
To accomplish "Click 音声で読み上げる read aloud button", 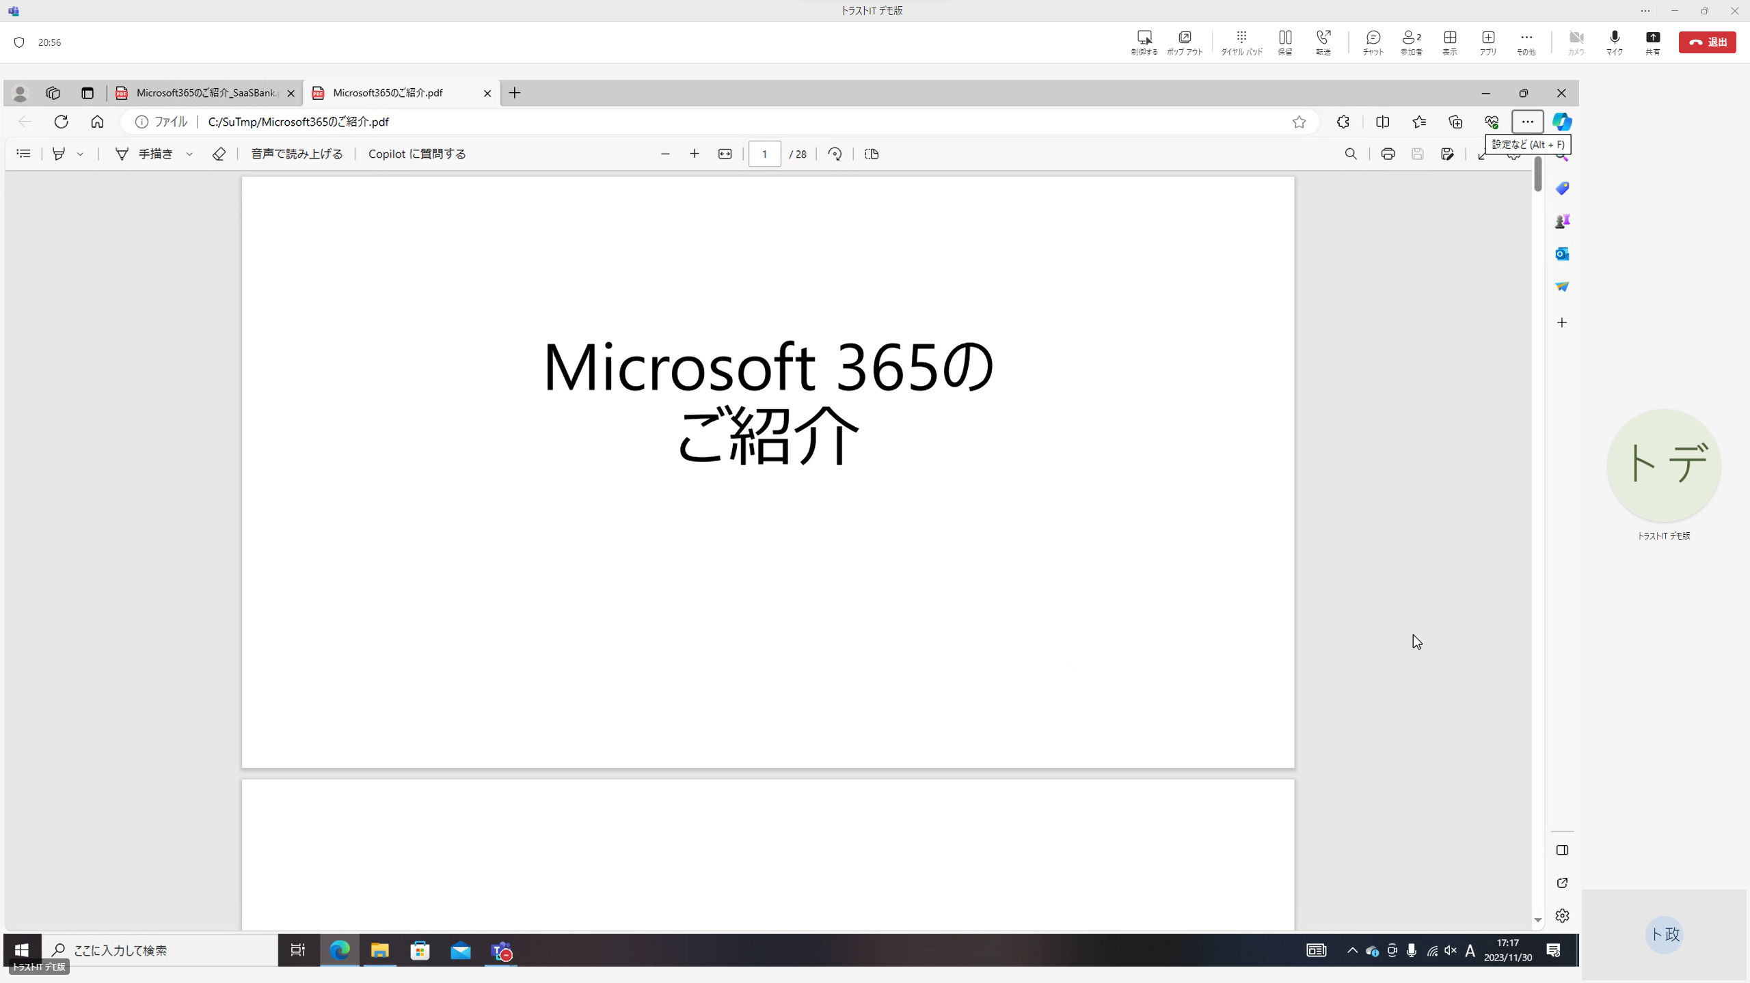I will coord(297,154).
